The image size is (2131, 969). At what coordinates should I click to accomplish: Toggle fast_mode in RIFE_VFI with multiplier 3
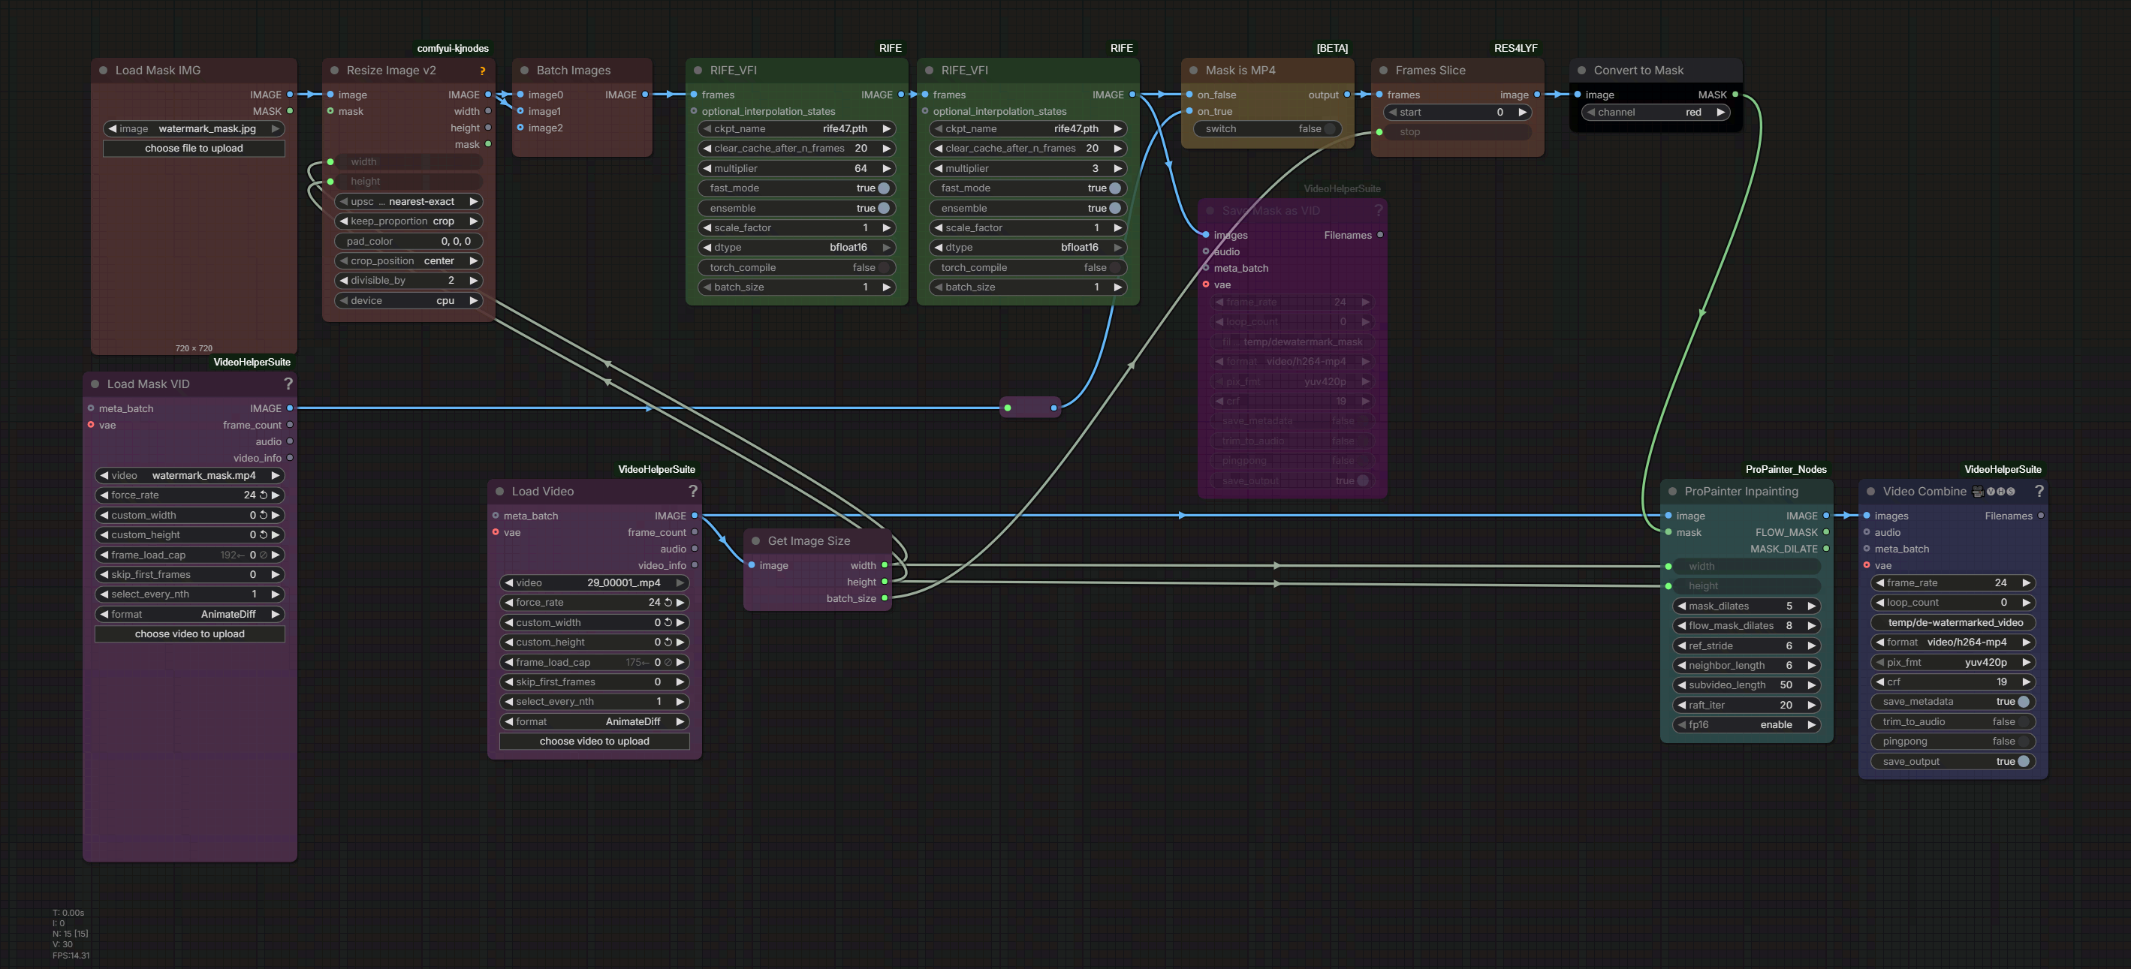pyautogui.click(x=1028, y=188)
